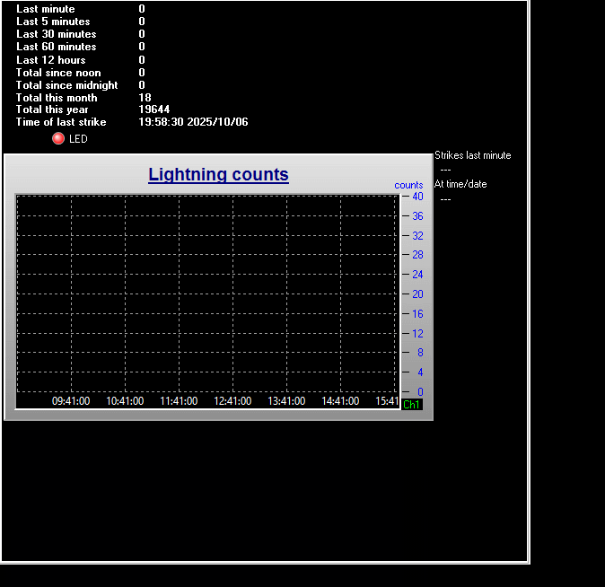The height and width of the screenshot is (587, 605).
Task: Click the 14:41:00 time axis marker
Action: point(340,401)
